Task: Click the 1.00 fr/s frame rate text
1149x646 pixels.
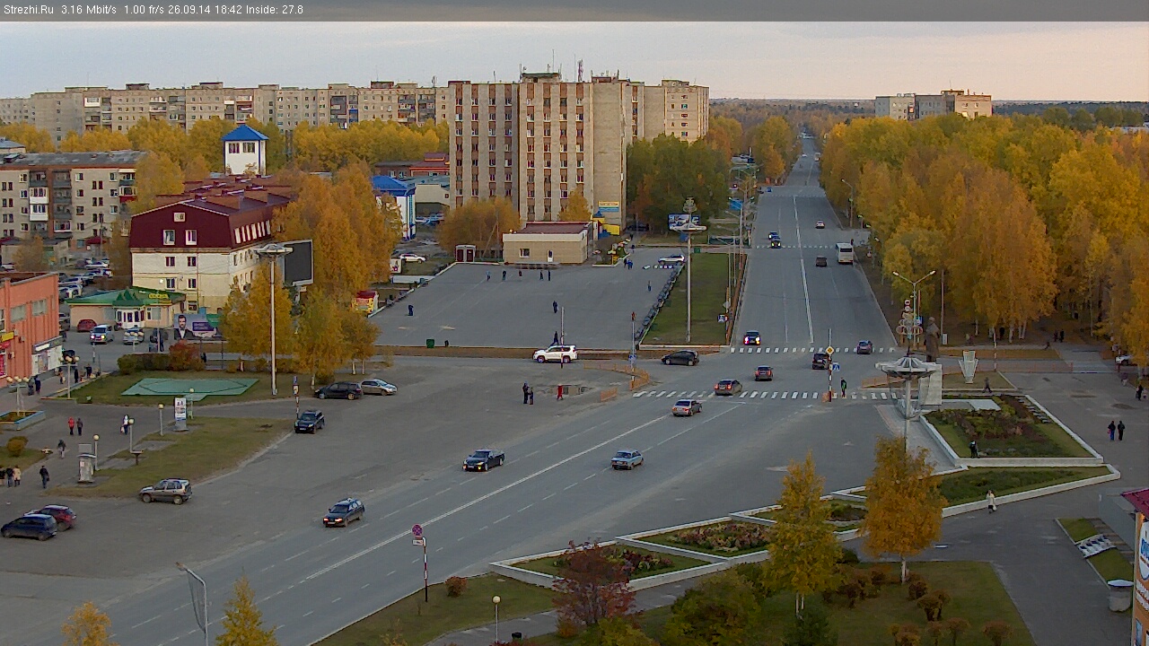Action: click(x=145, y=10)
